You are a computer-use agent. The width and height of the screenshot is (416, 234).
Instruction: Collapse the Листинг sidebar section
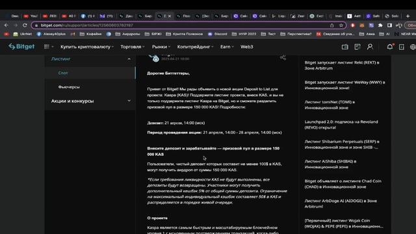click(129, 59)
